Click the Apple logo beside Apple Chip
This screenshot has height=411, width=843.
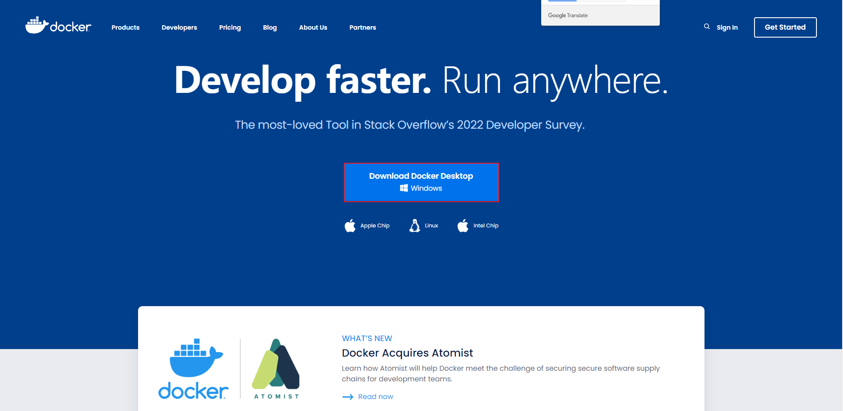point(350,226)
